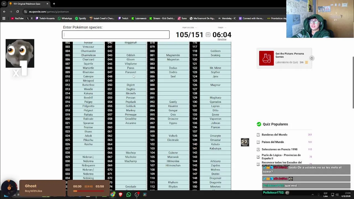Open the Me Enamoré De Alg... bookmark
354x199 pixels.
[202, 19]
